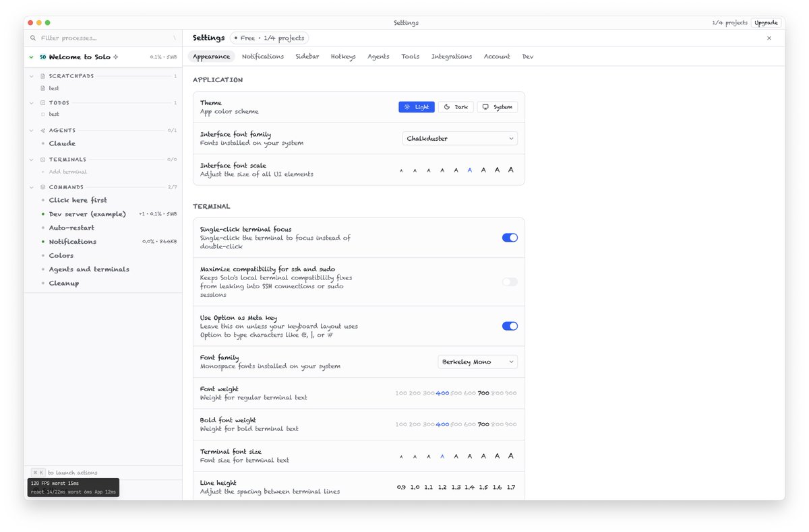
Task: Select the Colors command
Action: 61,256
